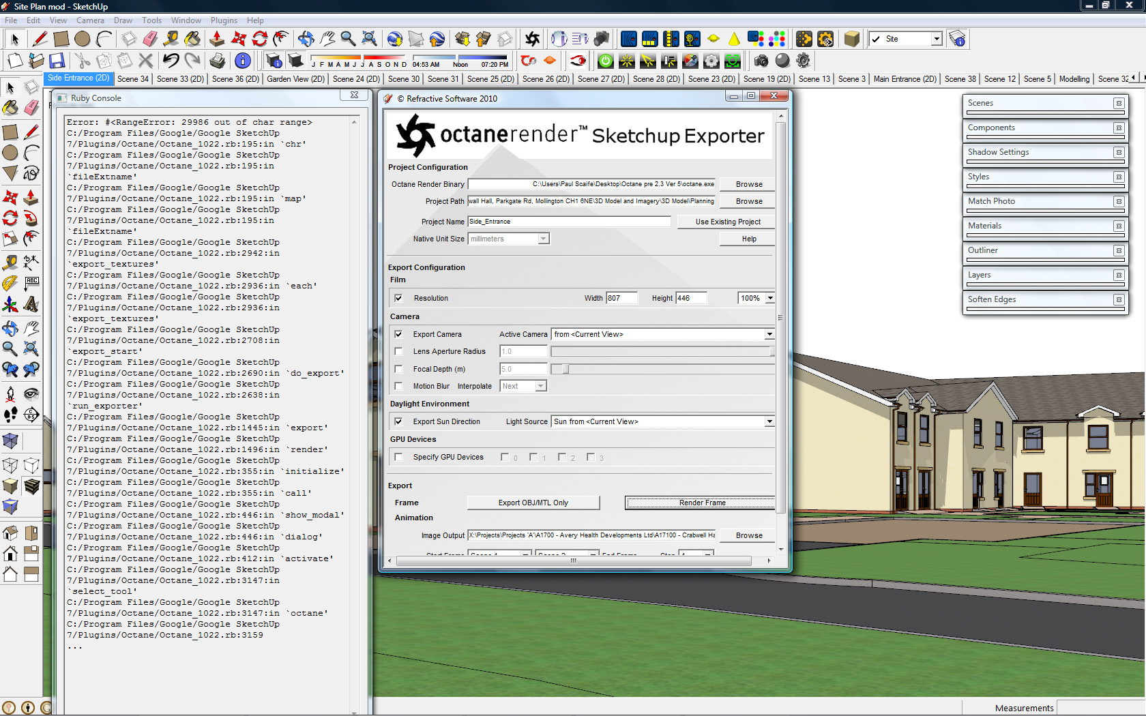Save the model with the floppy disk icon
Viewport: 1146px width, 716px height.
(x=57, y=61)
